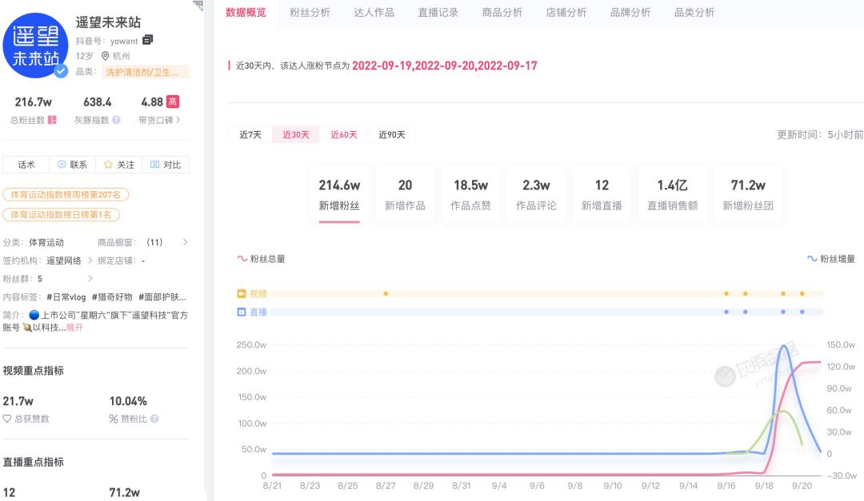The image size is (864, 501).
Task: Select the 直播销售额 1.4亿 metric card
Action: [672, 194]
